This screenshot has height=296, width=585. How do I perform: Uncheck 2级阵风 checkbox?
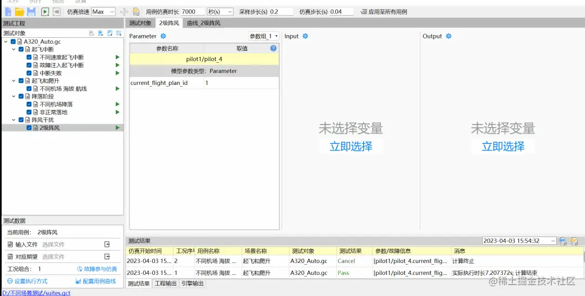[x=29, y=128]
